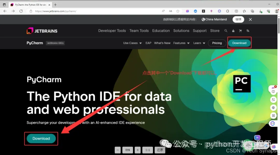Click the sidebar podcast broadcast icon

coord(273,108)
